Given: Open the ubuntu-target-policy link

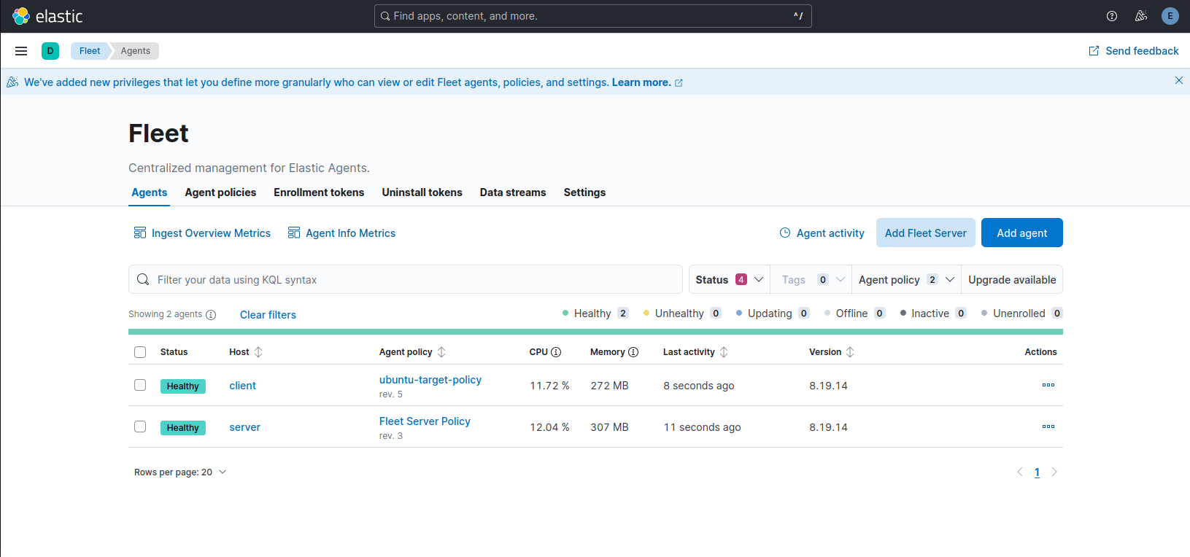Looking at the screenshot, I should click(x=430, y=380).
